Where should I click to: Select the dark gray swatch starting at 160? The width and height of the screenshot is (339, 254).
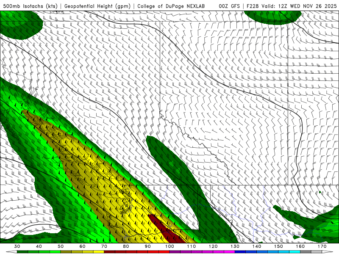(x=306, y=252)
